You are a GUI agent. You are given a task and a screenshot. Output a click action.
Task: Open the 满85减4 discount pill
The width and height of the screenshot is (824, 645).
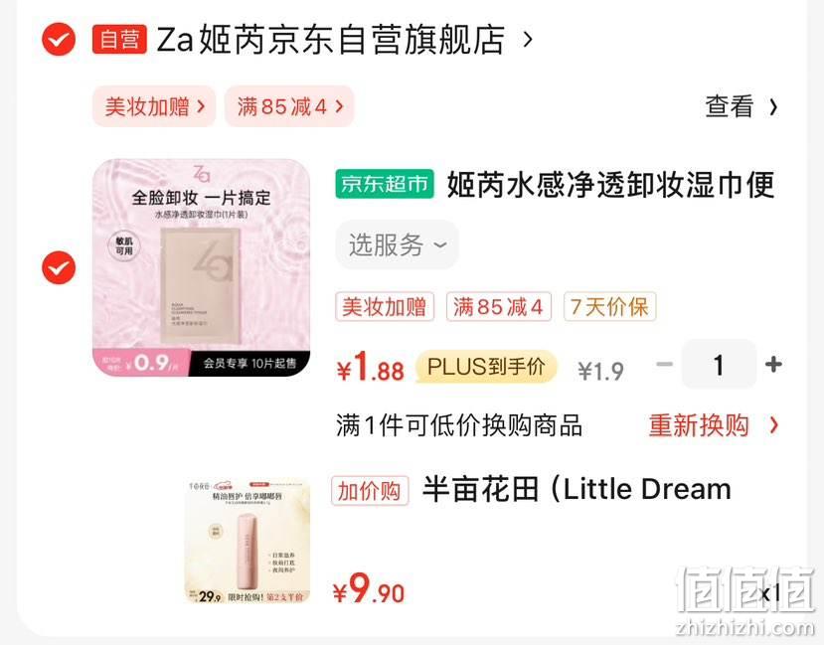(289, 106)
